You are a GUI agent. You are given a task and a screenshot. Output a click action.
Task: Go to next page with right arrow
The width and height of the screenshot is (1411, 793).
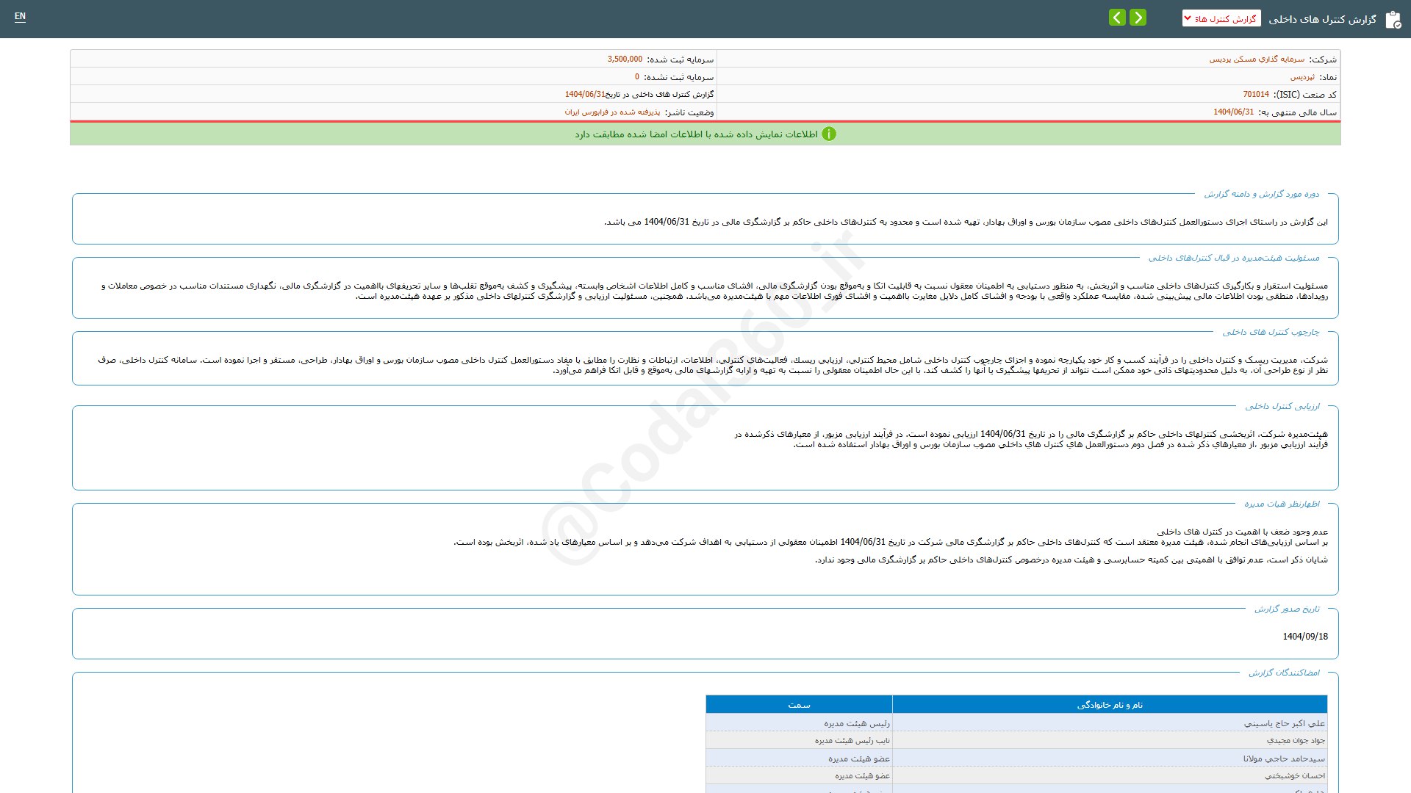[1138, 18]
